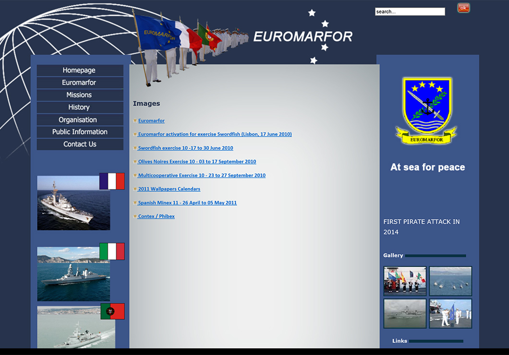This screenshot has width=509, height=355.
Task: Open Multicooperative Exercise 10 link
Action: pos(202,176)
